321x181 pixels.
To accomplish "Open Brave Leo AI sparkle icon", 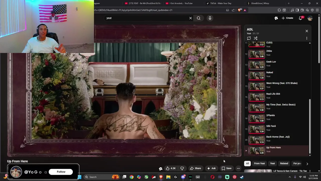I will pos(307,10).
